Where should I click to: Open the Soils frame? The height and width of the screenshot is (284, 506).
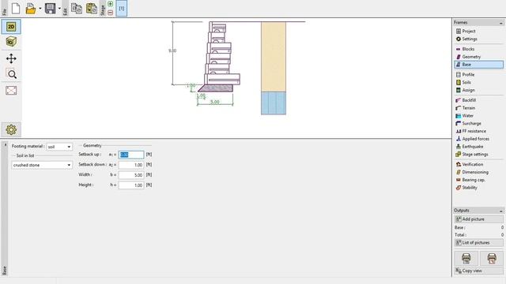[x=478, y=82]
